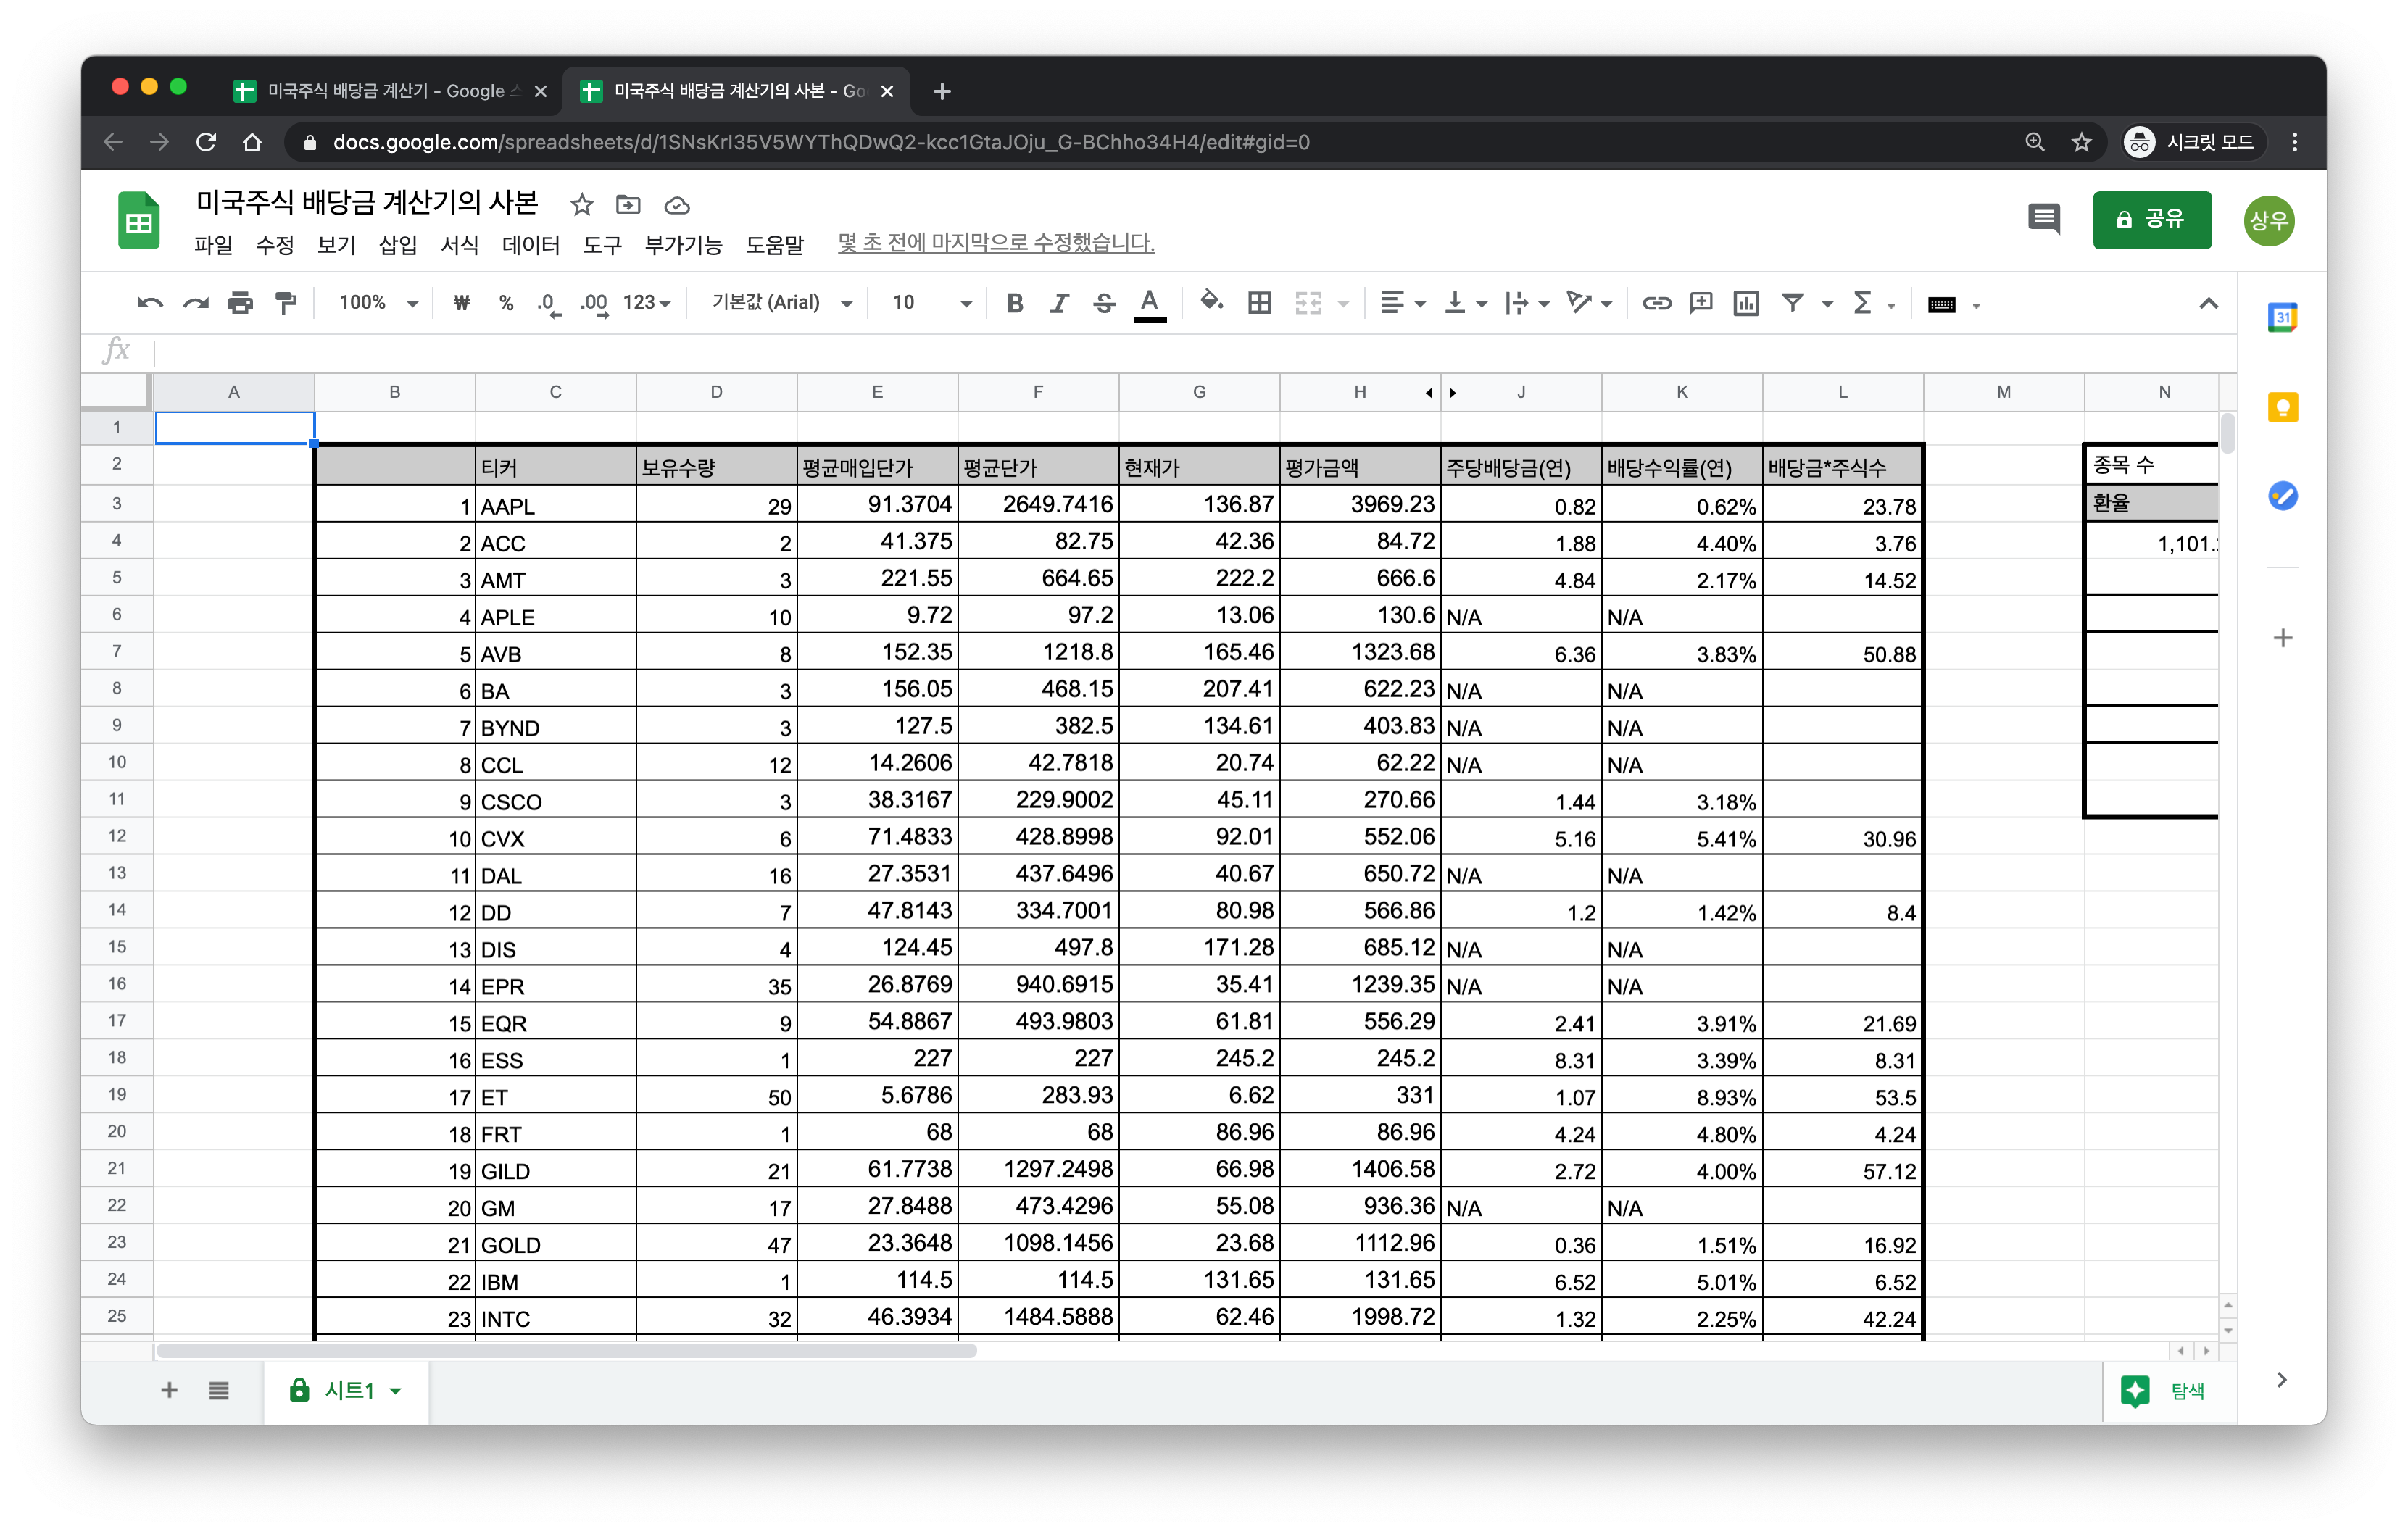This screenshot has width=2408, height=1532.
Task: Click the print icon
Action: pyautogui.click(x=240, y=303)
